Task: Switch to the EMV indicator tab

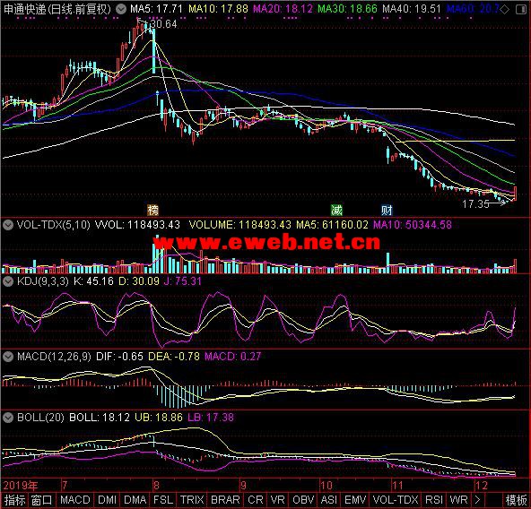Action: coord(355,500)
